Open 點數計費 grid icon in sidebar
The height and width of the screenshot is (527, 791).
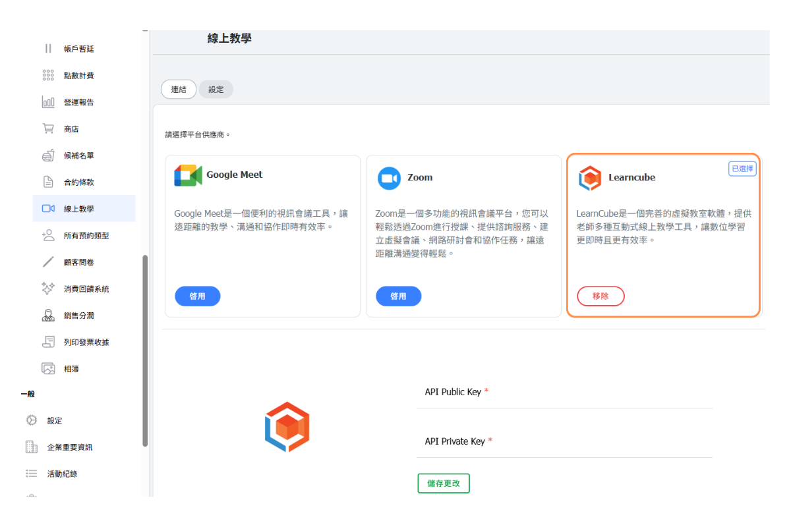[x=48, y=76]
